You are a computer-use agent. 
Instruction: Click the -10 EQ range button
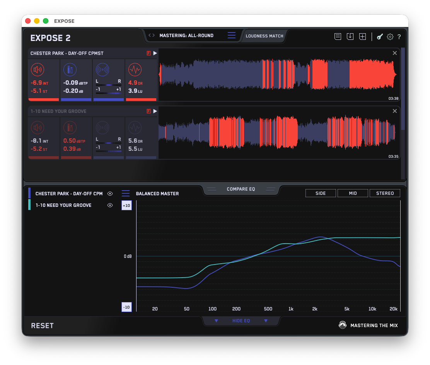[x=126, y=307]
